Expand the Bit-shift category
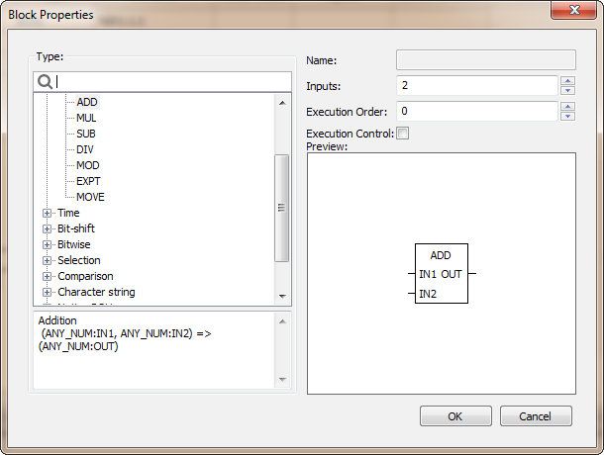604x455 pixels. click(x=47, y=228)
